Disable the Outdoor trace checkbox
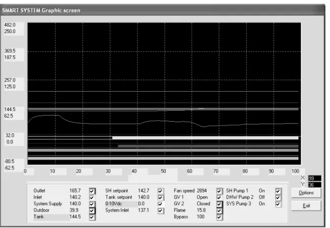 [x=92, y=211]
